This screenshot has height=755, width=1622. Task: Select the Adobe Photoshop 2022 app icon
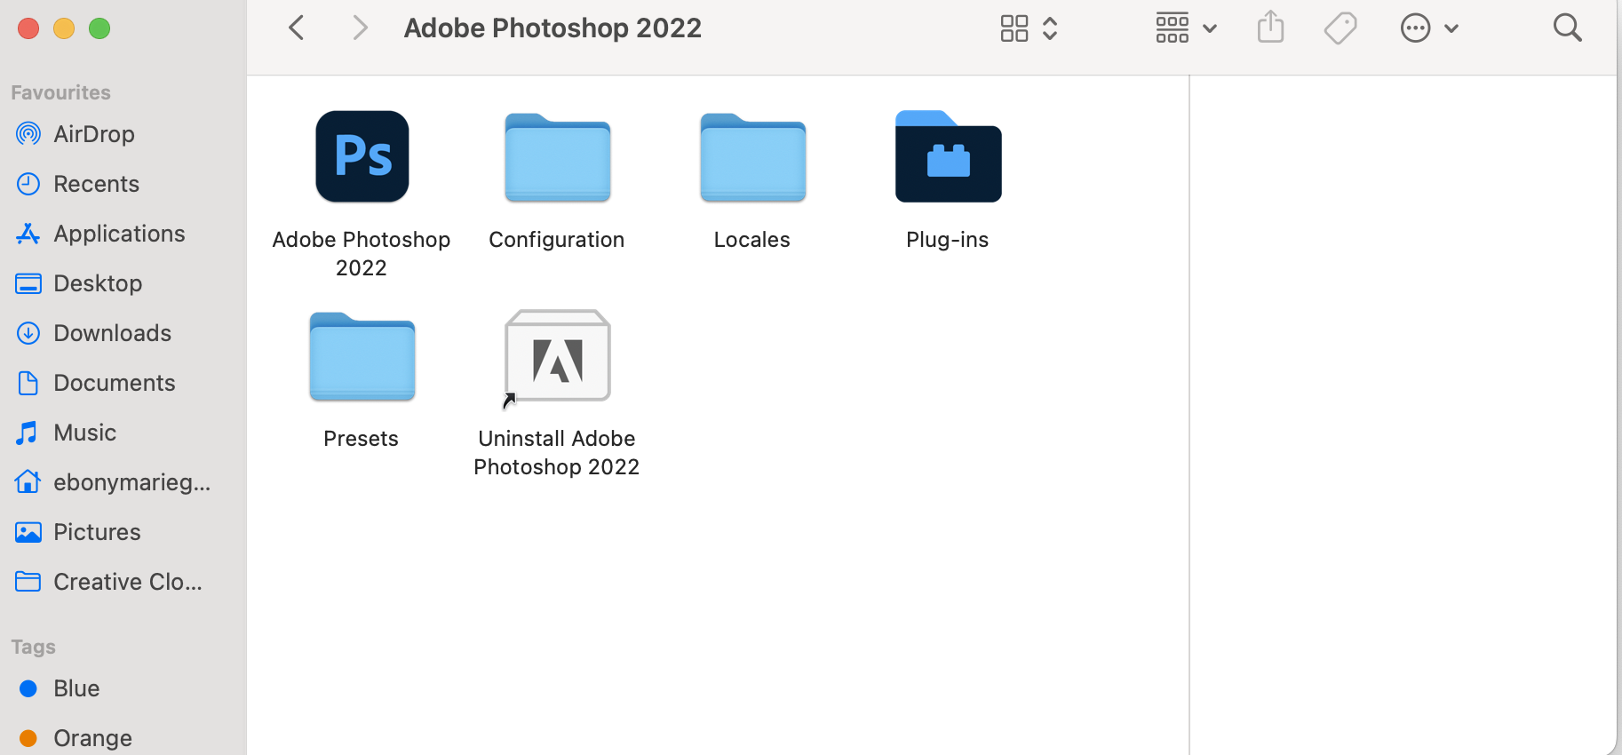(x=362, y=156)
